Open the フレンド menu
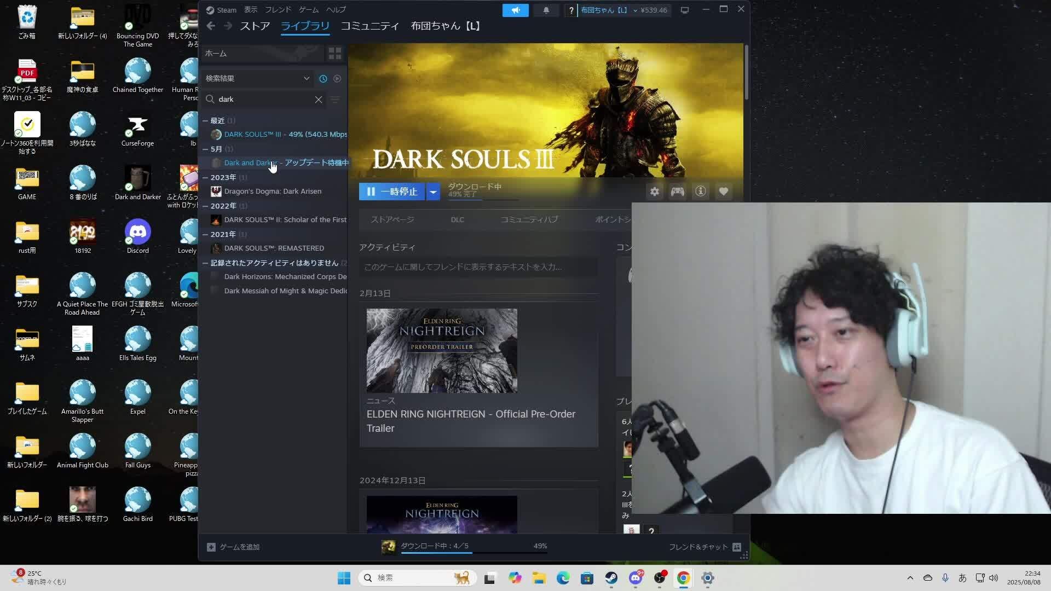The image size is (1051, 591). point(278,10)
